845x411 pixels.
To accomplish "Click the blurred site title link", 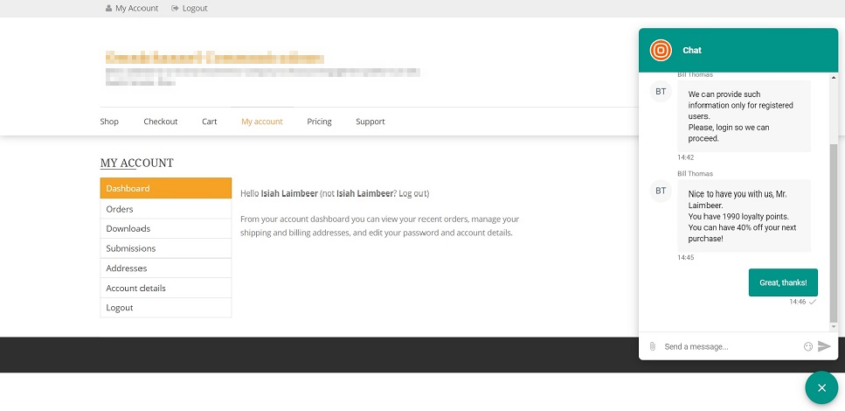I will click(215, 58).
